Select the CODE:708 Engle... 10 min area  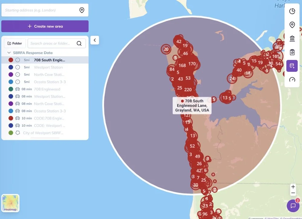pyautogui.click(x=45, y=118)
